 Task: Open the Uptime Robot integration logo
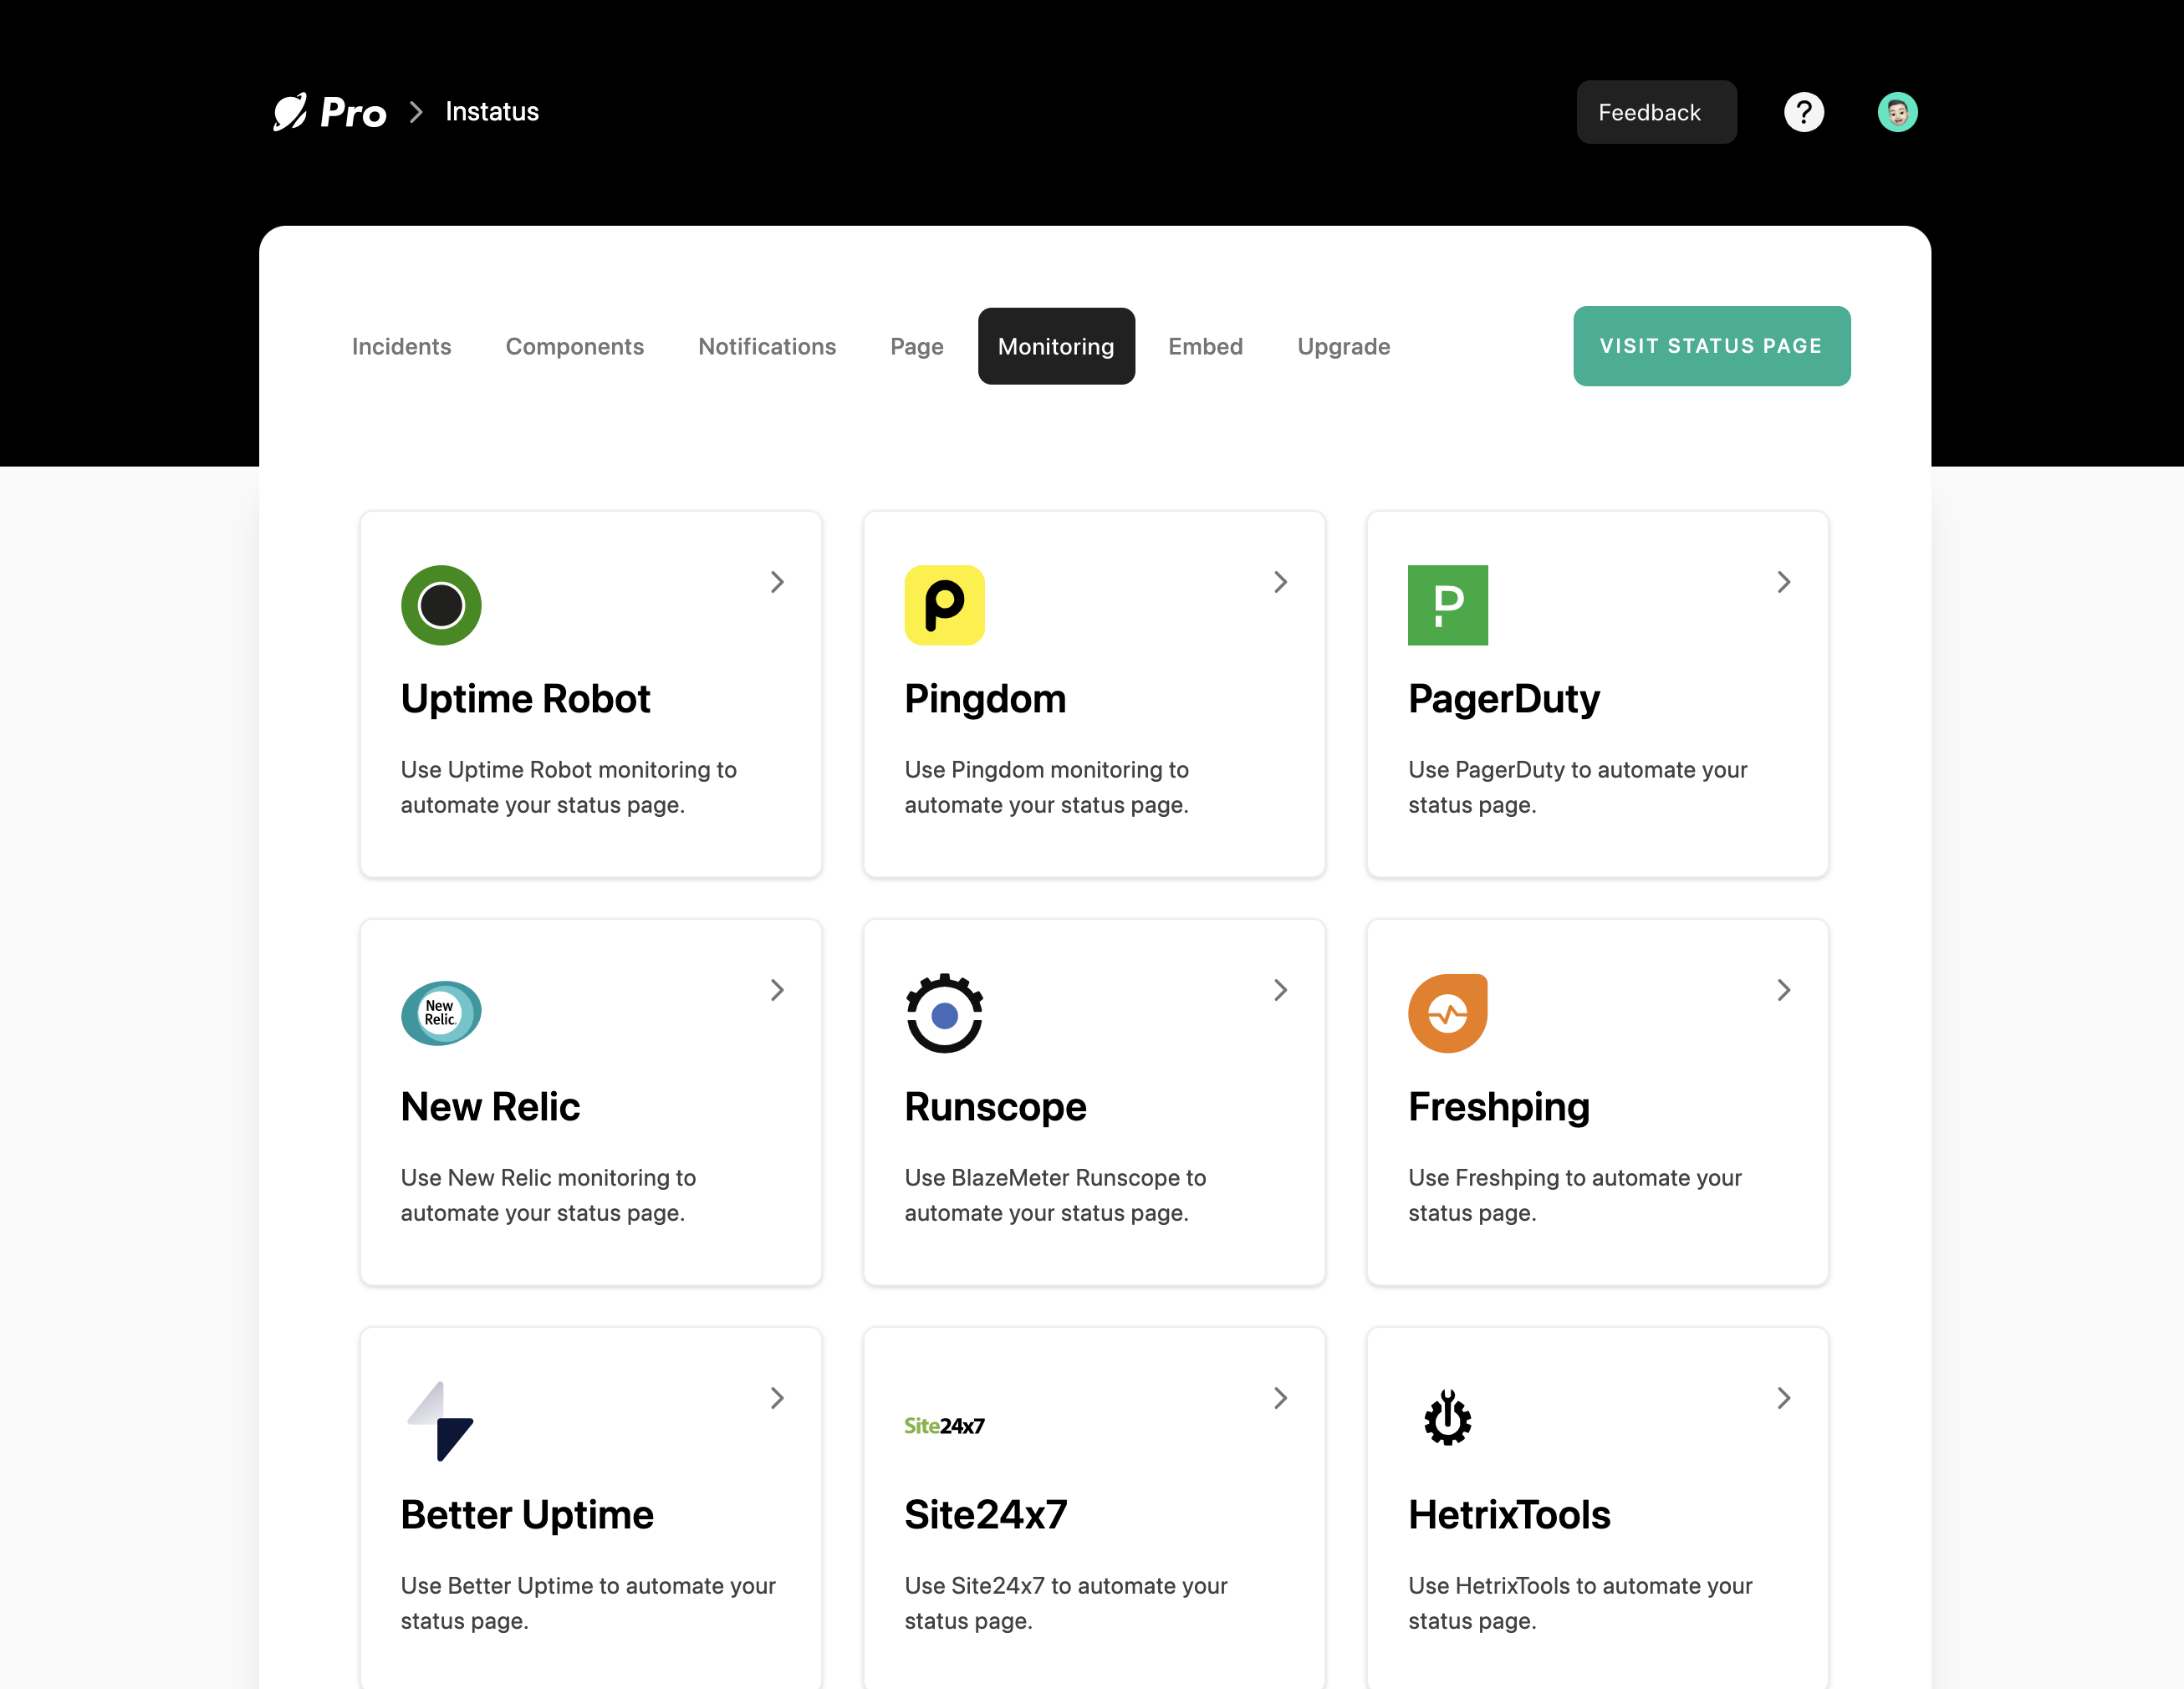click(x=441, y=605)
